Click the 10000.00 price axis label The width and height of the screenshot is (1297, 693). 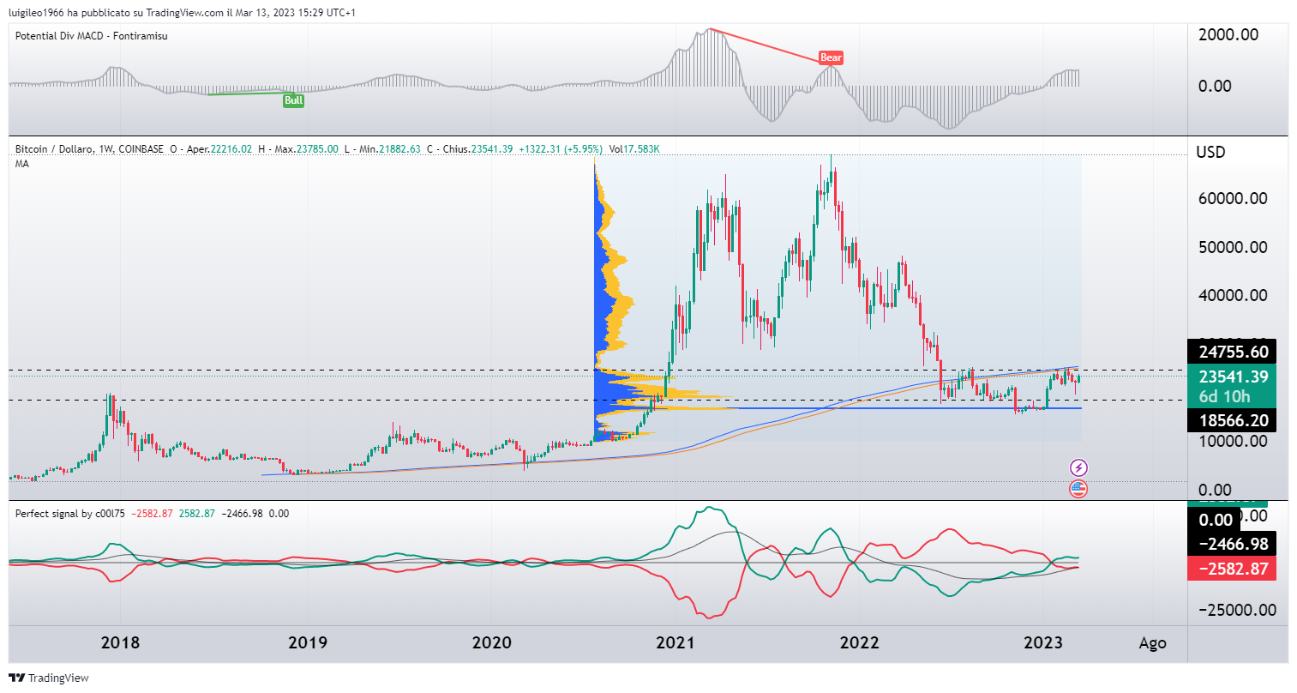(x=1233, y=441)
